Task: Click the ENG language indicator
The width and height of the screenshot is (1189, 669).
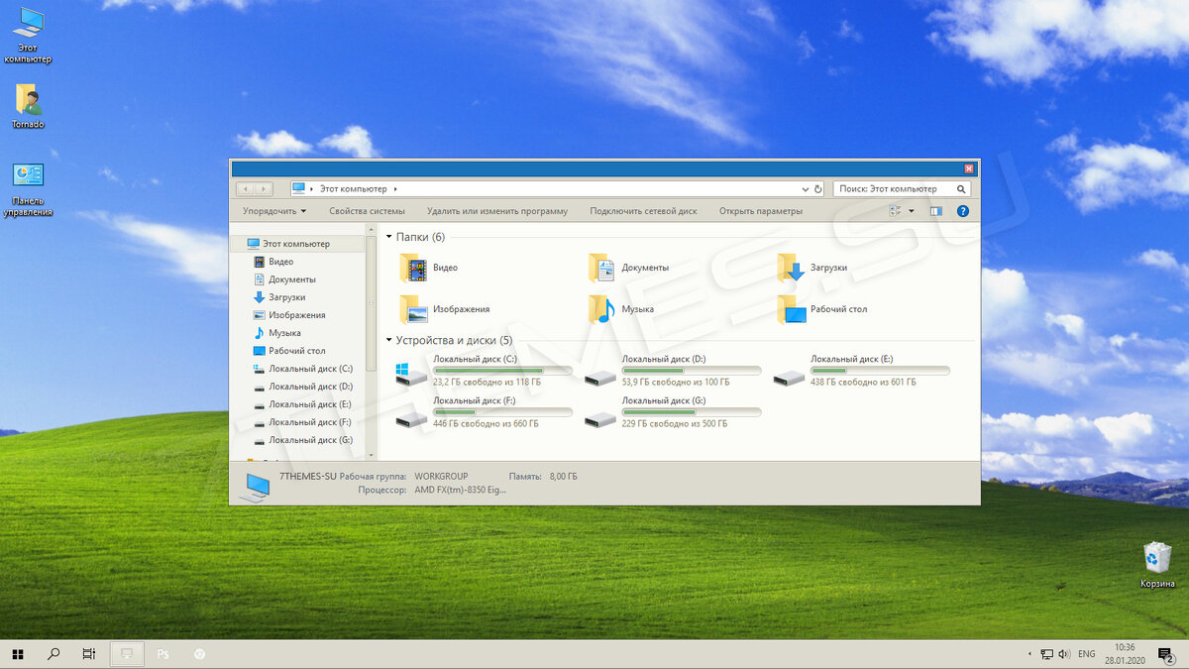Action: (1087, 654)
